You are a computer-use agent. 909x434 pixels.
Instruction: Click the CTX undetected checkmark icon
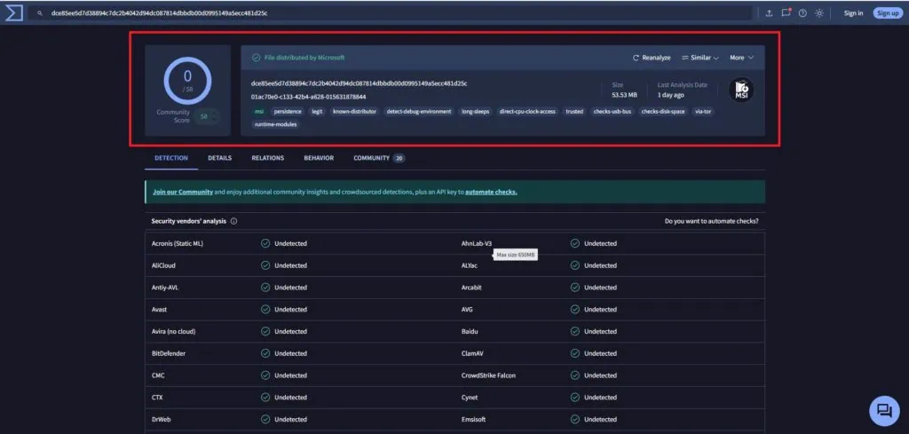pos(265,398)
